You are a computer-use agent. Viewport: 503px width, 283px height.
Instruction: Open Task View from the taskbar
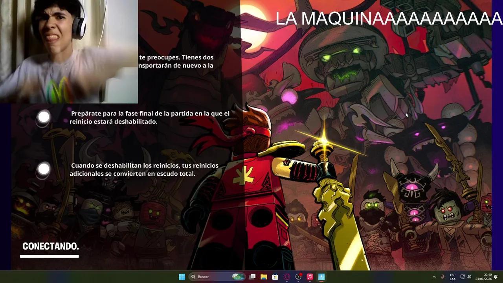coord(253,277)
